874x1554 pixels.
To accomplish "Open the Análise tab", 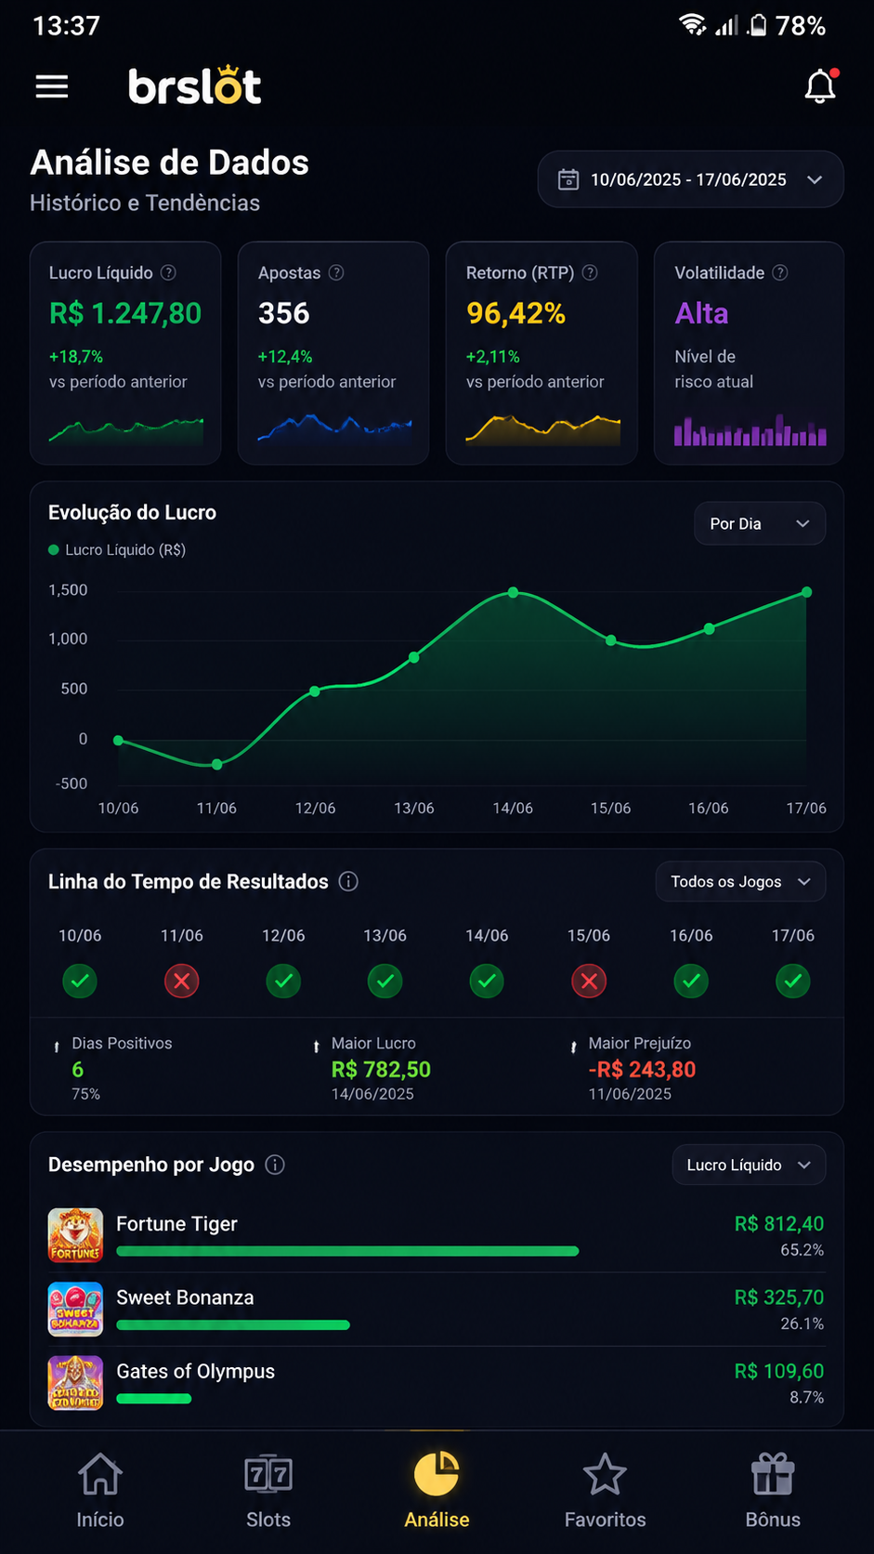I will tap(437, 1491).
